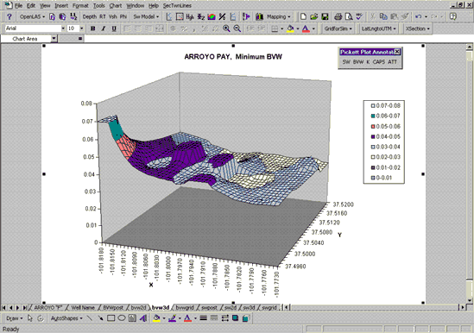This screenshot has width=474, height=333.
Task: Open the OpenLAS dropdown menu
Action: point(32,16)
